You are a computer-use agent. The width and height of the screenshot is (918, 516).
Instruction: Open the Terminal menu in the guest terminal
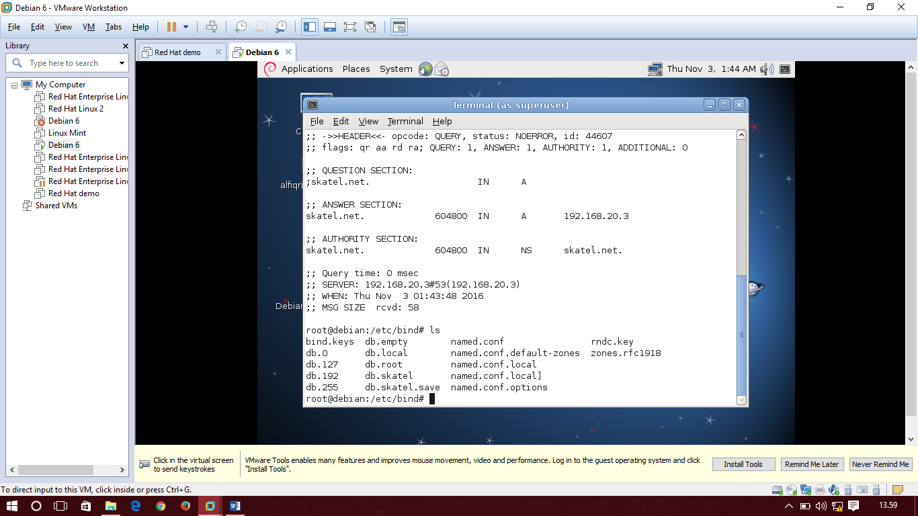[x=405, y=122]
